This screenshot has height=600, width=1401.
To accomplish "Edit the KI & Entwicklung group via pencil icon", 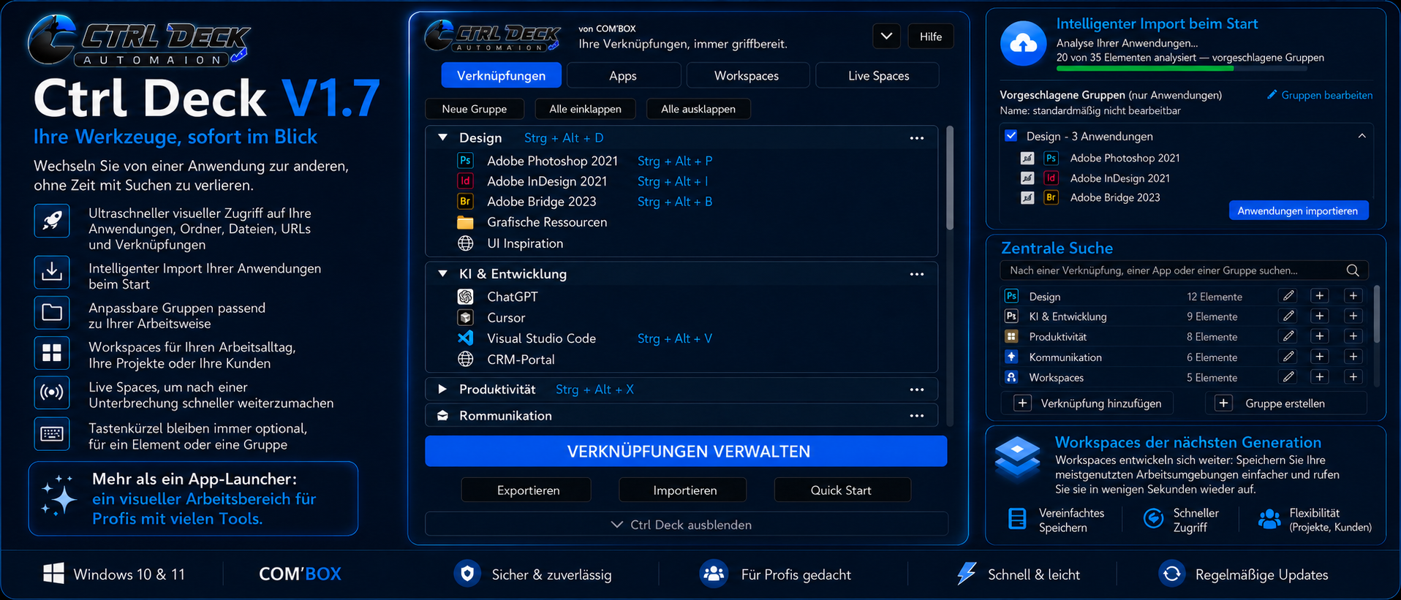I will click(1288, 316).
